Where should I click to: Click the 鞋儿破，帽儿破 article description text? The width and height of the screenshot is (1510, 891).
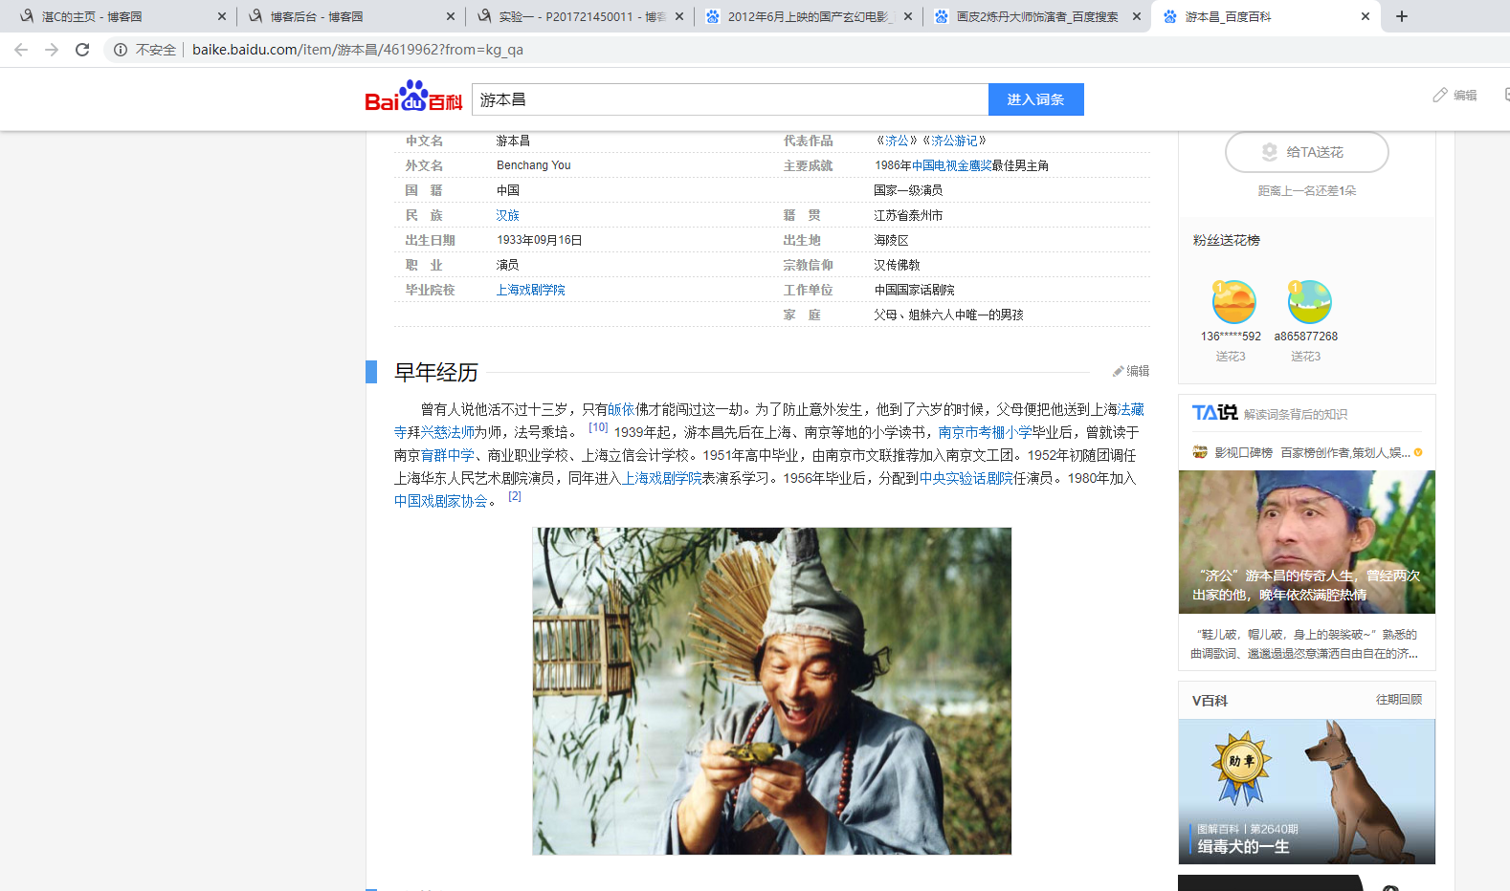[x=1307, y=644]
